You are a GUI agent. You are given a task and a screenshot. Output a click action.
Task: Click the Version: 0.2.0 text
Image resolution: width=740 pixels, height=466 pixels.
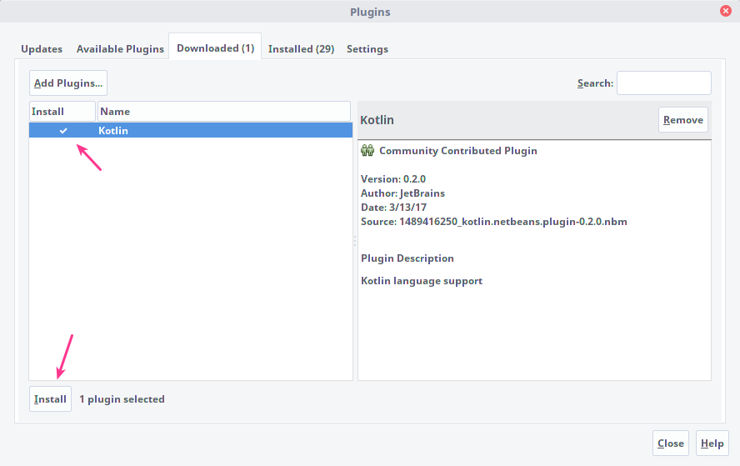tap(393, 179)
